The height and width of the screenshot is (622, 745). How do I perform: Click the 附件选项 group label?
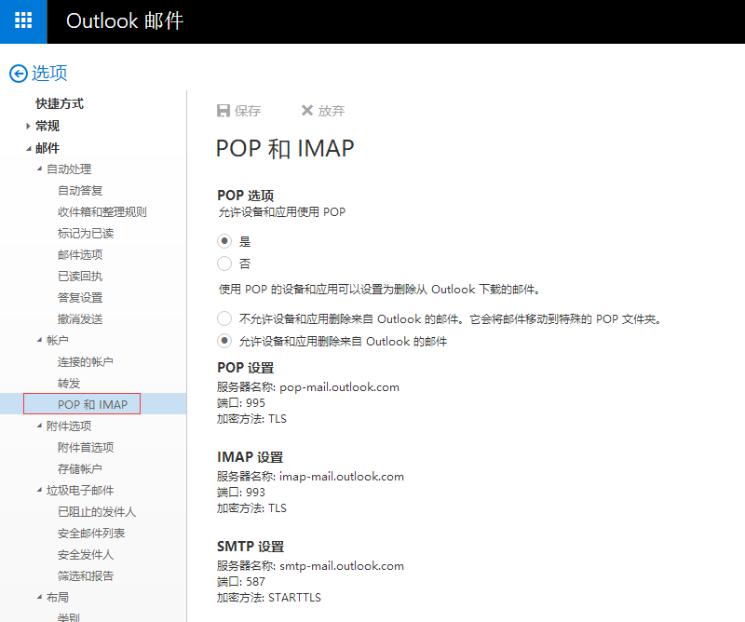point(69,426)
